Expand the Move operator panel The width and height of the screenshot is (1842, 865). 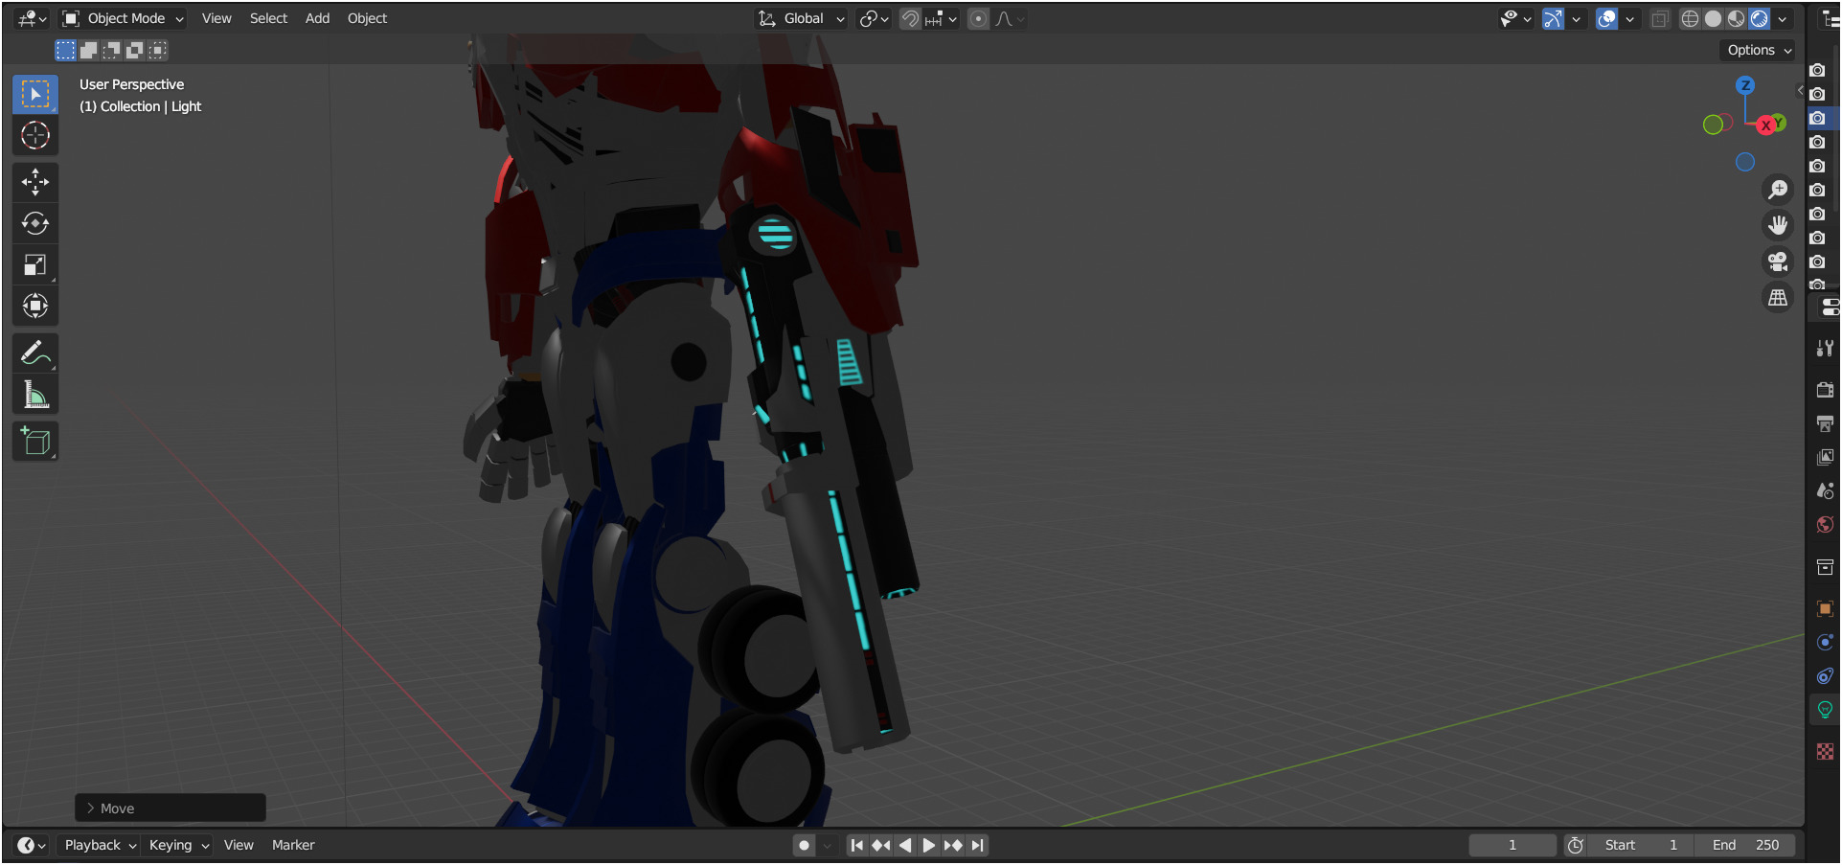[171, 808]
